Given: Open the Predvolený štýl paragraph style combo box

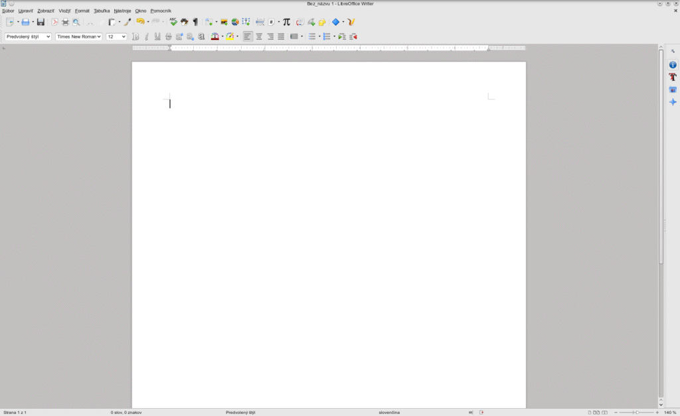Looking at the screenshot, I should (28, 37).
